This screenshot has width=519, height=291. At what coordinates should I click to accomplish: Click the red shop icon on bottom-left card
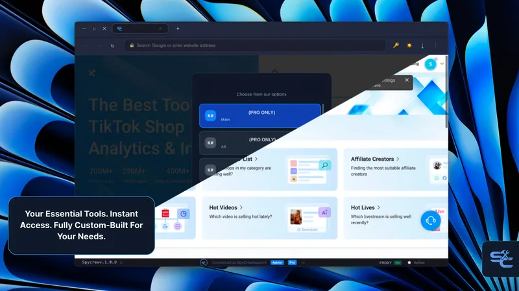pyautogui.click(x=165, y=213)
